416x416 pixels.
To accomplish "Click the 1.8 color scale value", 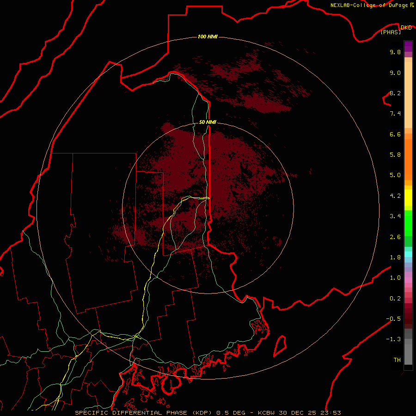I will point(395,257).
